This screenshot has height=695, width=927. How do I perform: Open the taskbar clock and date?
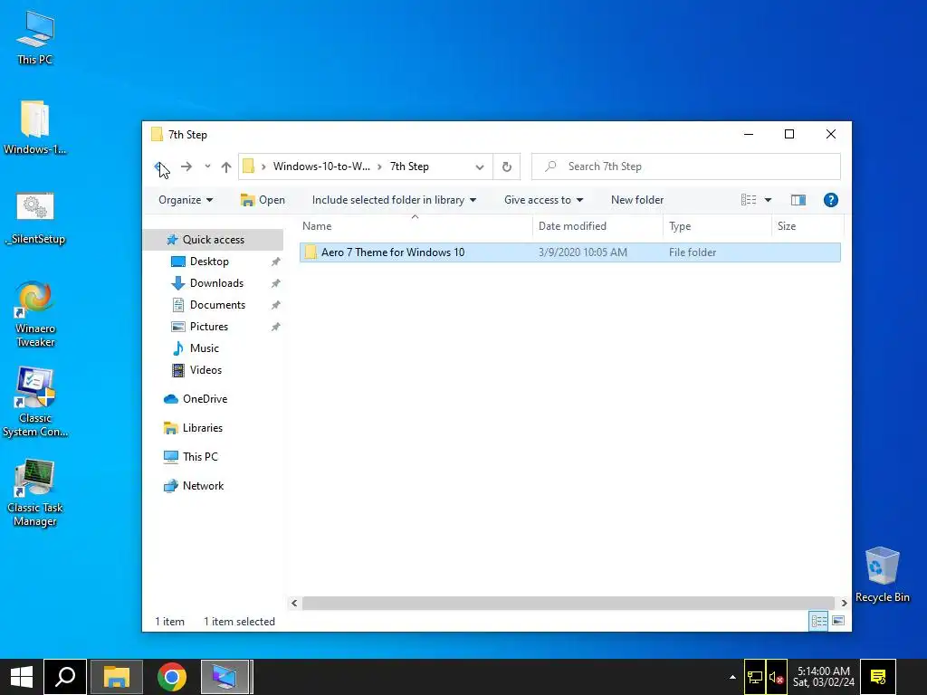pos(824,677)
